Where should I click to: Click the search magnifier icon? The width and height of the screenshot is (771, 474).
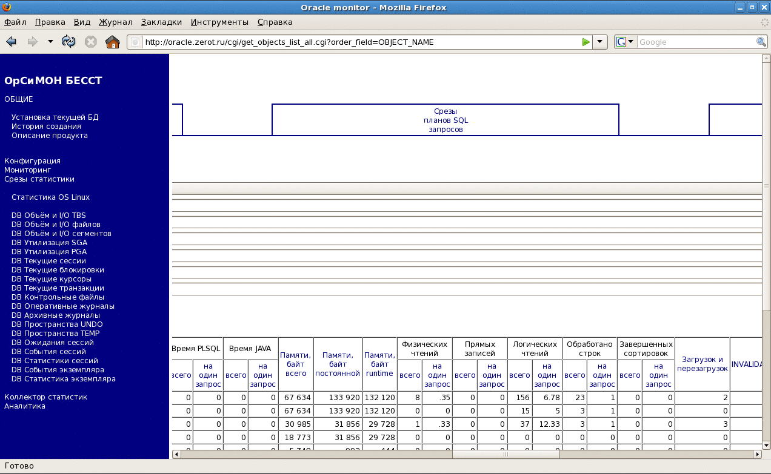click(761, 42)
